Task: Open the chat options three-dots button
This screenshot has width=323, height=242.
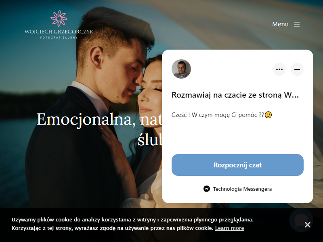Action: point(279,69)
